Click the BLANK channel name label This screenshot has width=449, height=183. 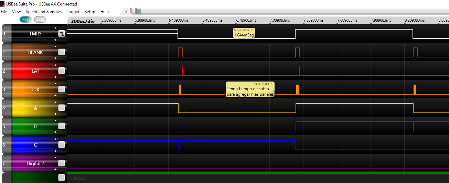[x=35, y=52]
